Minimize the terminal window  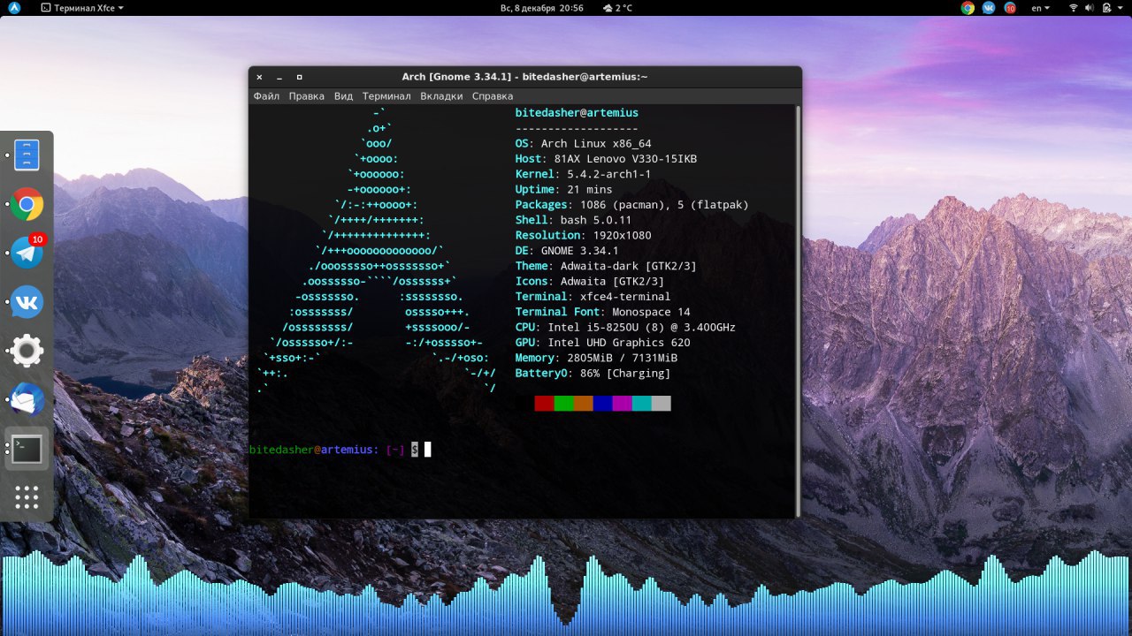(x=279, y=77)
